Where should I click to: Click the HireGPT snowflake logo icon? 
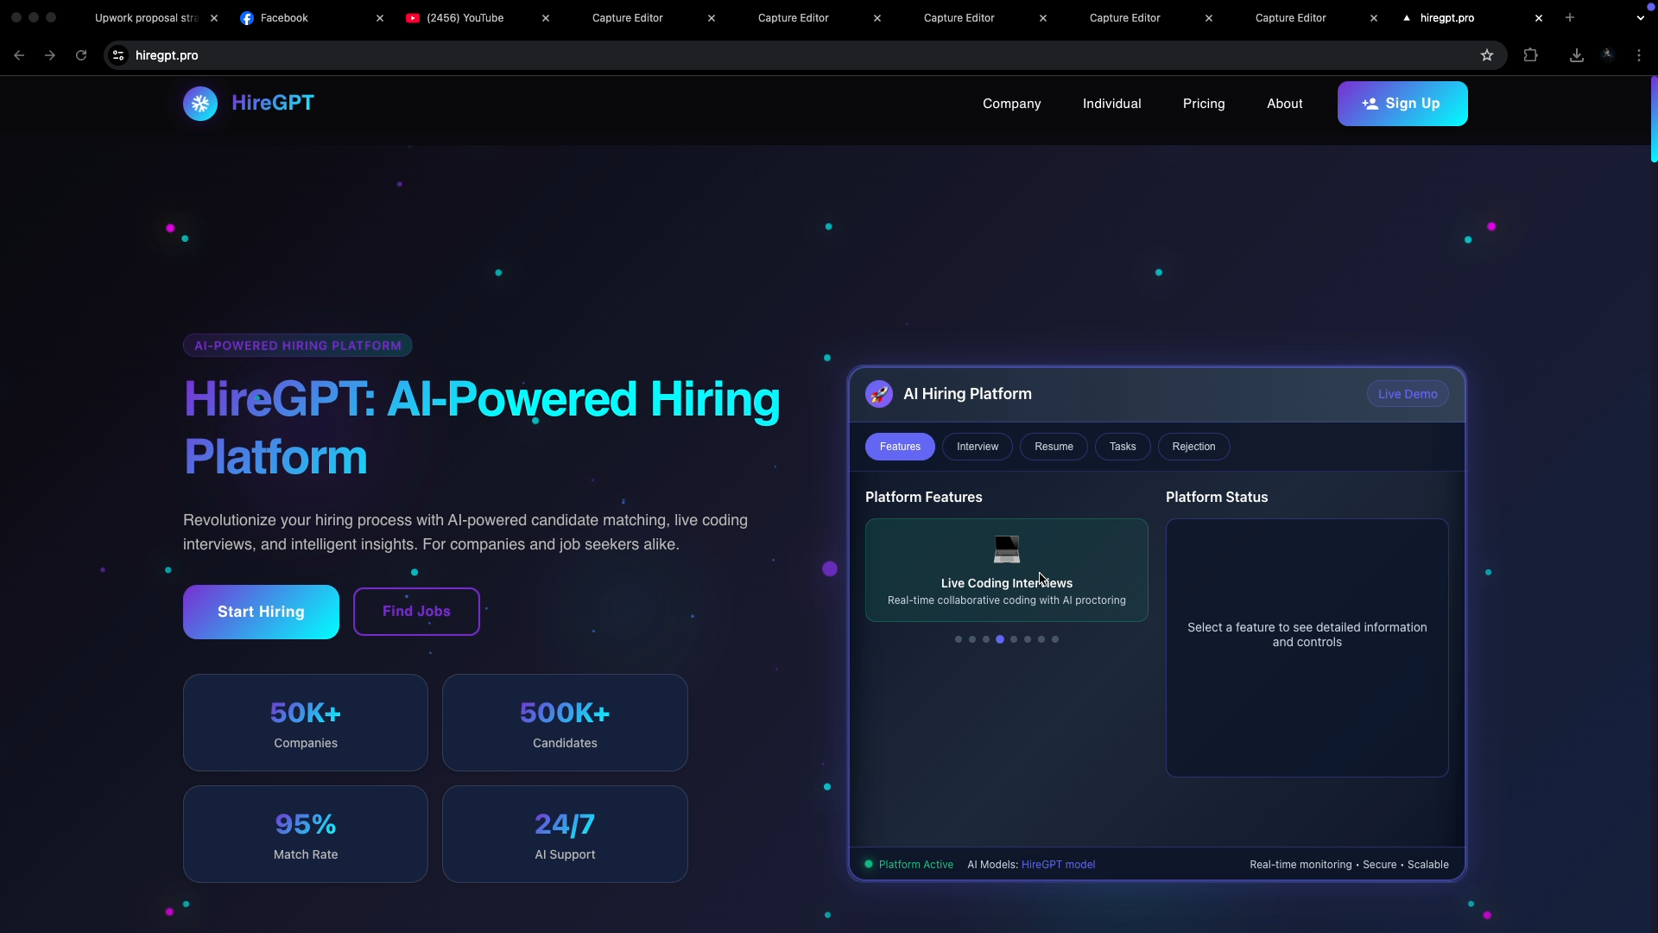pos(200,104)
